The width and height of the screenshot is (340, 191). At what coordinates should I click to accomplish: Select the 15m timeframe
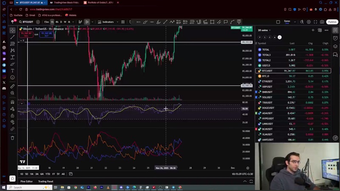pyautogui.click(x=46, y=22)
